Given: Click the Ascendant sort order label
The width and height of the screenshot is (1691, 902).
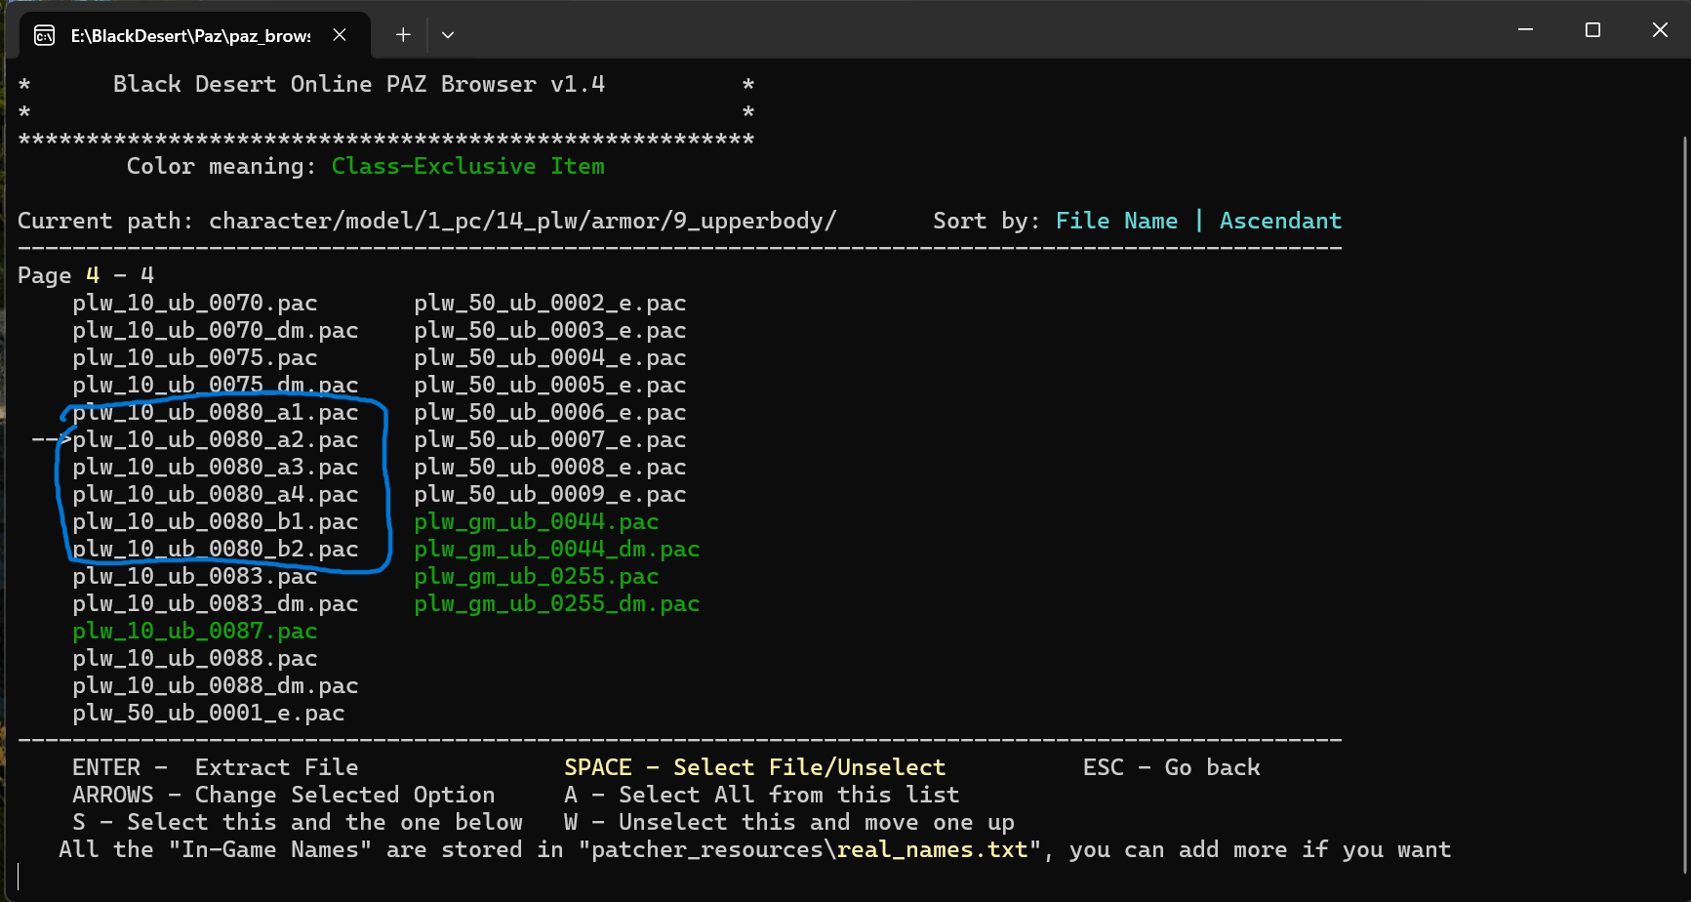Looking at the screenshot, I should point(1280,222).
